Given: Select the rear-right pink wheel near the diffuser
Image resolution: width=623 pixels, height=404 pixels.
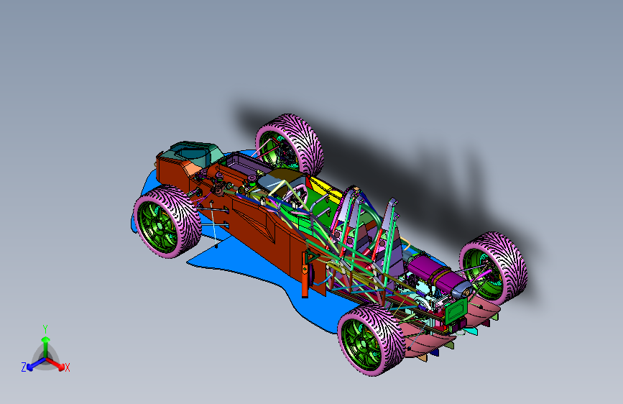Looking at the screenshot, I should pos(371,340).
